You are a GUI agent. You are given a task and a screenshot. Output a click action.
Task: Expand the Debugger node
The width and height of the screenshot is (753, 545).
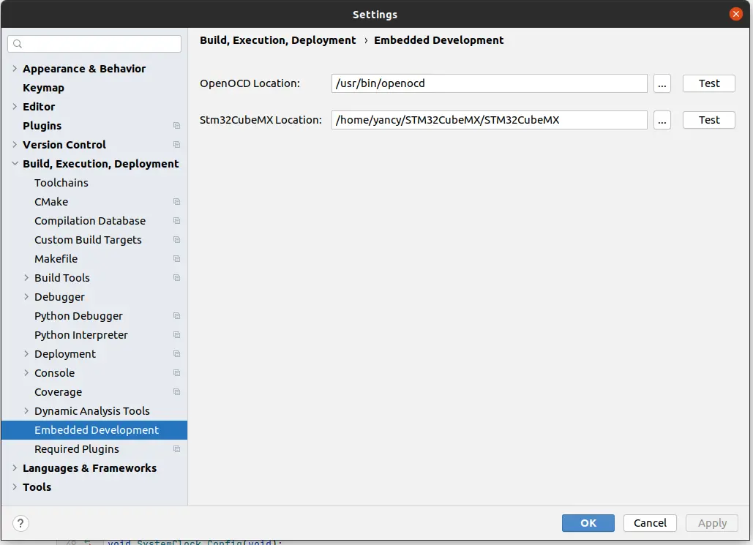(26, 297)
